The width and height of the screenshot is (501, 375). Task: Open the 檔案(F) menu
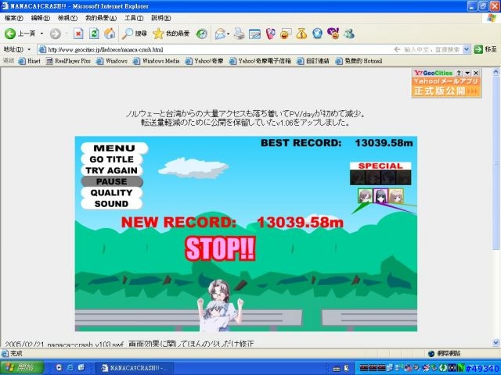coord(14,18)
